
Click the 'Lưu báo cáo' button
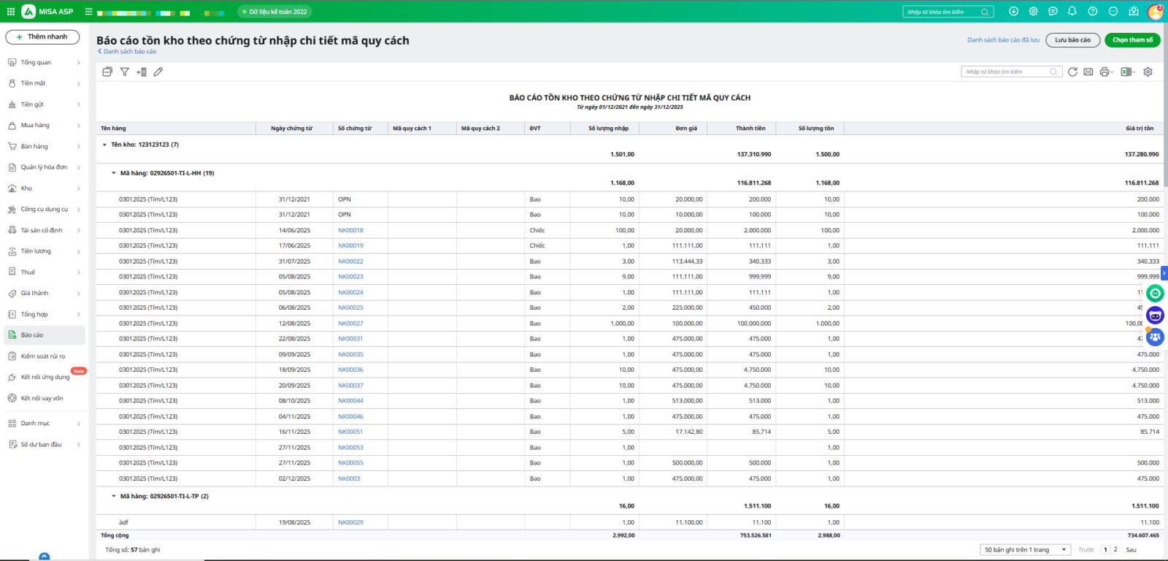(1072, 40)
